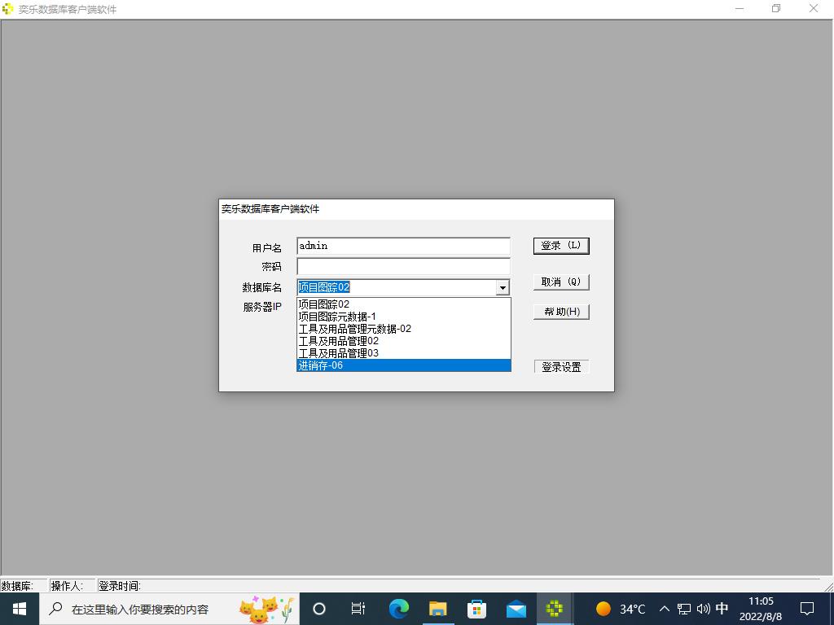Click the 奕乐数据库 app icon in the taskbar
Screen dimensions: 834x625
click(x=555, y=609)
